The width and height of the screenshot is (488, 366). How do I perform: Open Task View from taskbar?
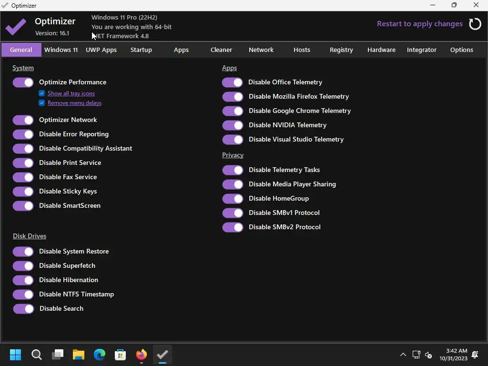coord(58,355)
